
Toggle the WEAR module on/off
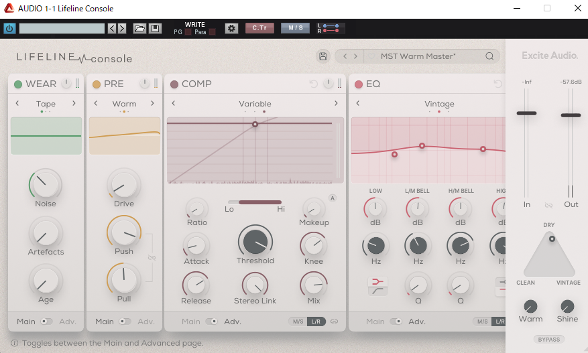click(x=18, y=84)
